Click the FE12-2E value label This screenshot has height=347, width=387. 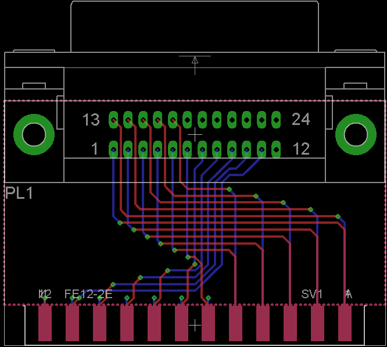click(x=88, y=294)
